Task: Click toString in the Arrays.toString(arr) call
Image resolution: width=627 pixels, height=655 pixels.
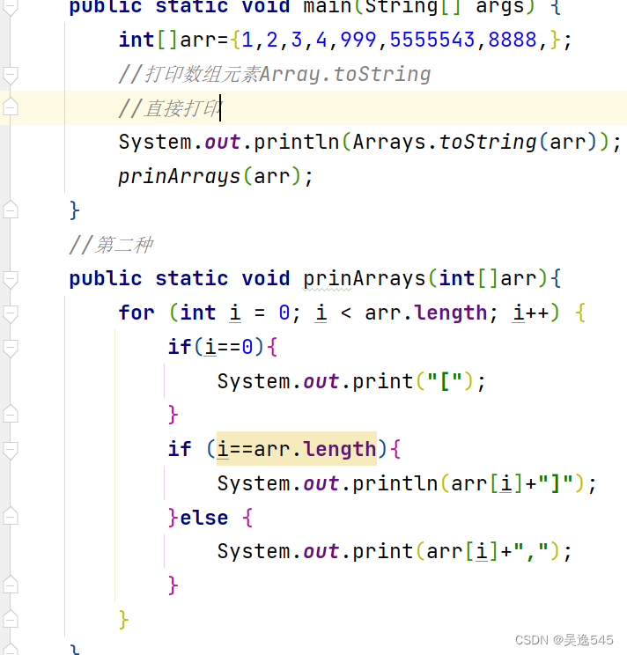Action: 488,142
